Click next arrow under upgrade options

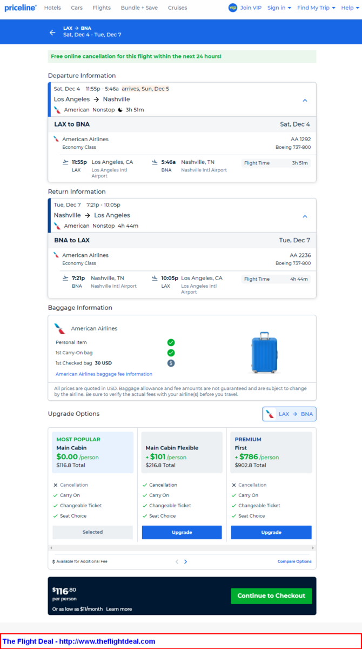point(185,561)
